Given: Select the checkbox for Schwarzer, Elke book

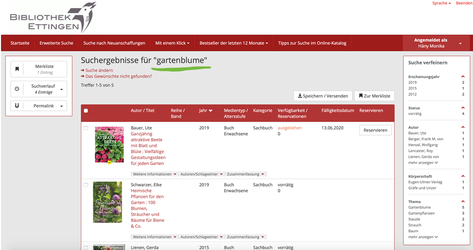Looking at the screenshot, I should coord(86,185).
